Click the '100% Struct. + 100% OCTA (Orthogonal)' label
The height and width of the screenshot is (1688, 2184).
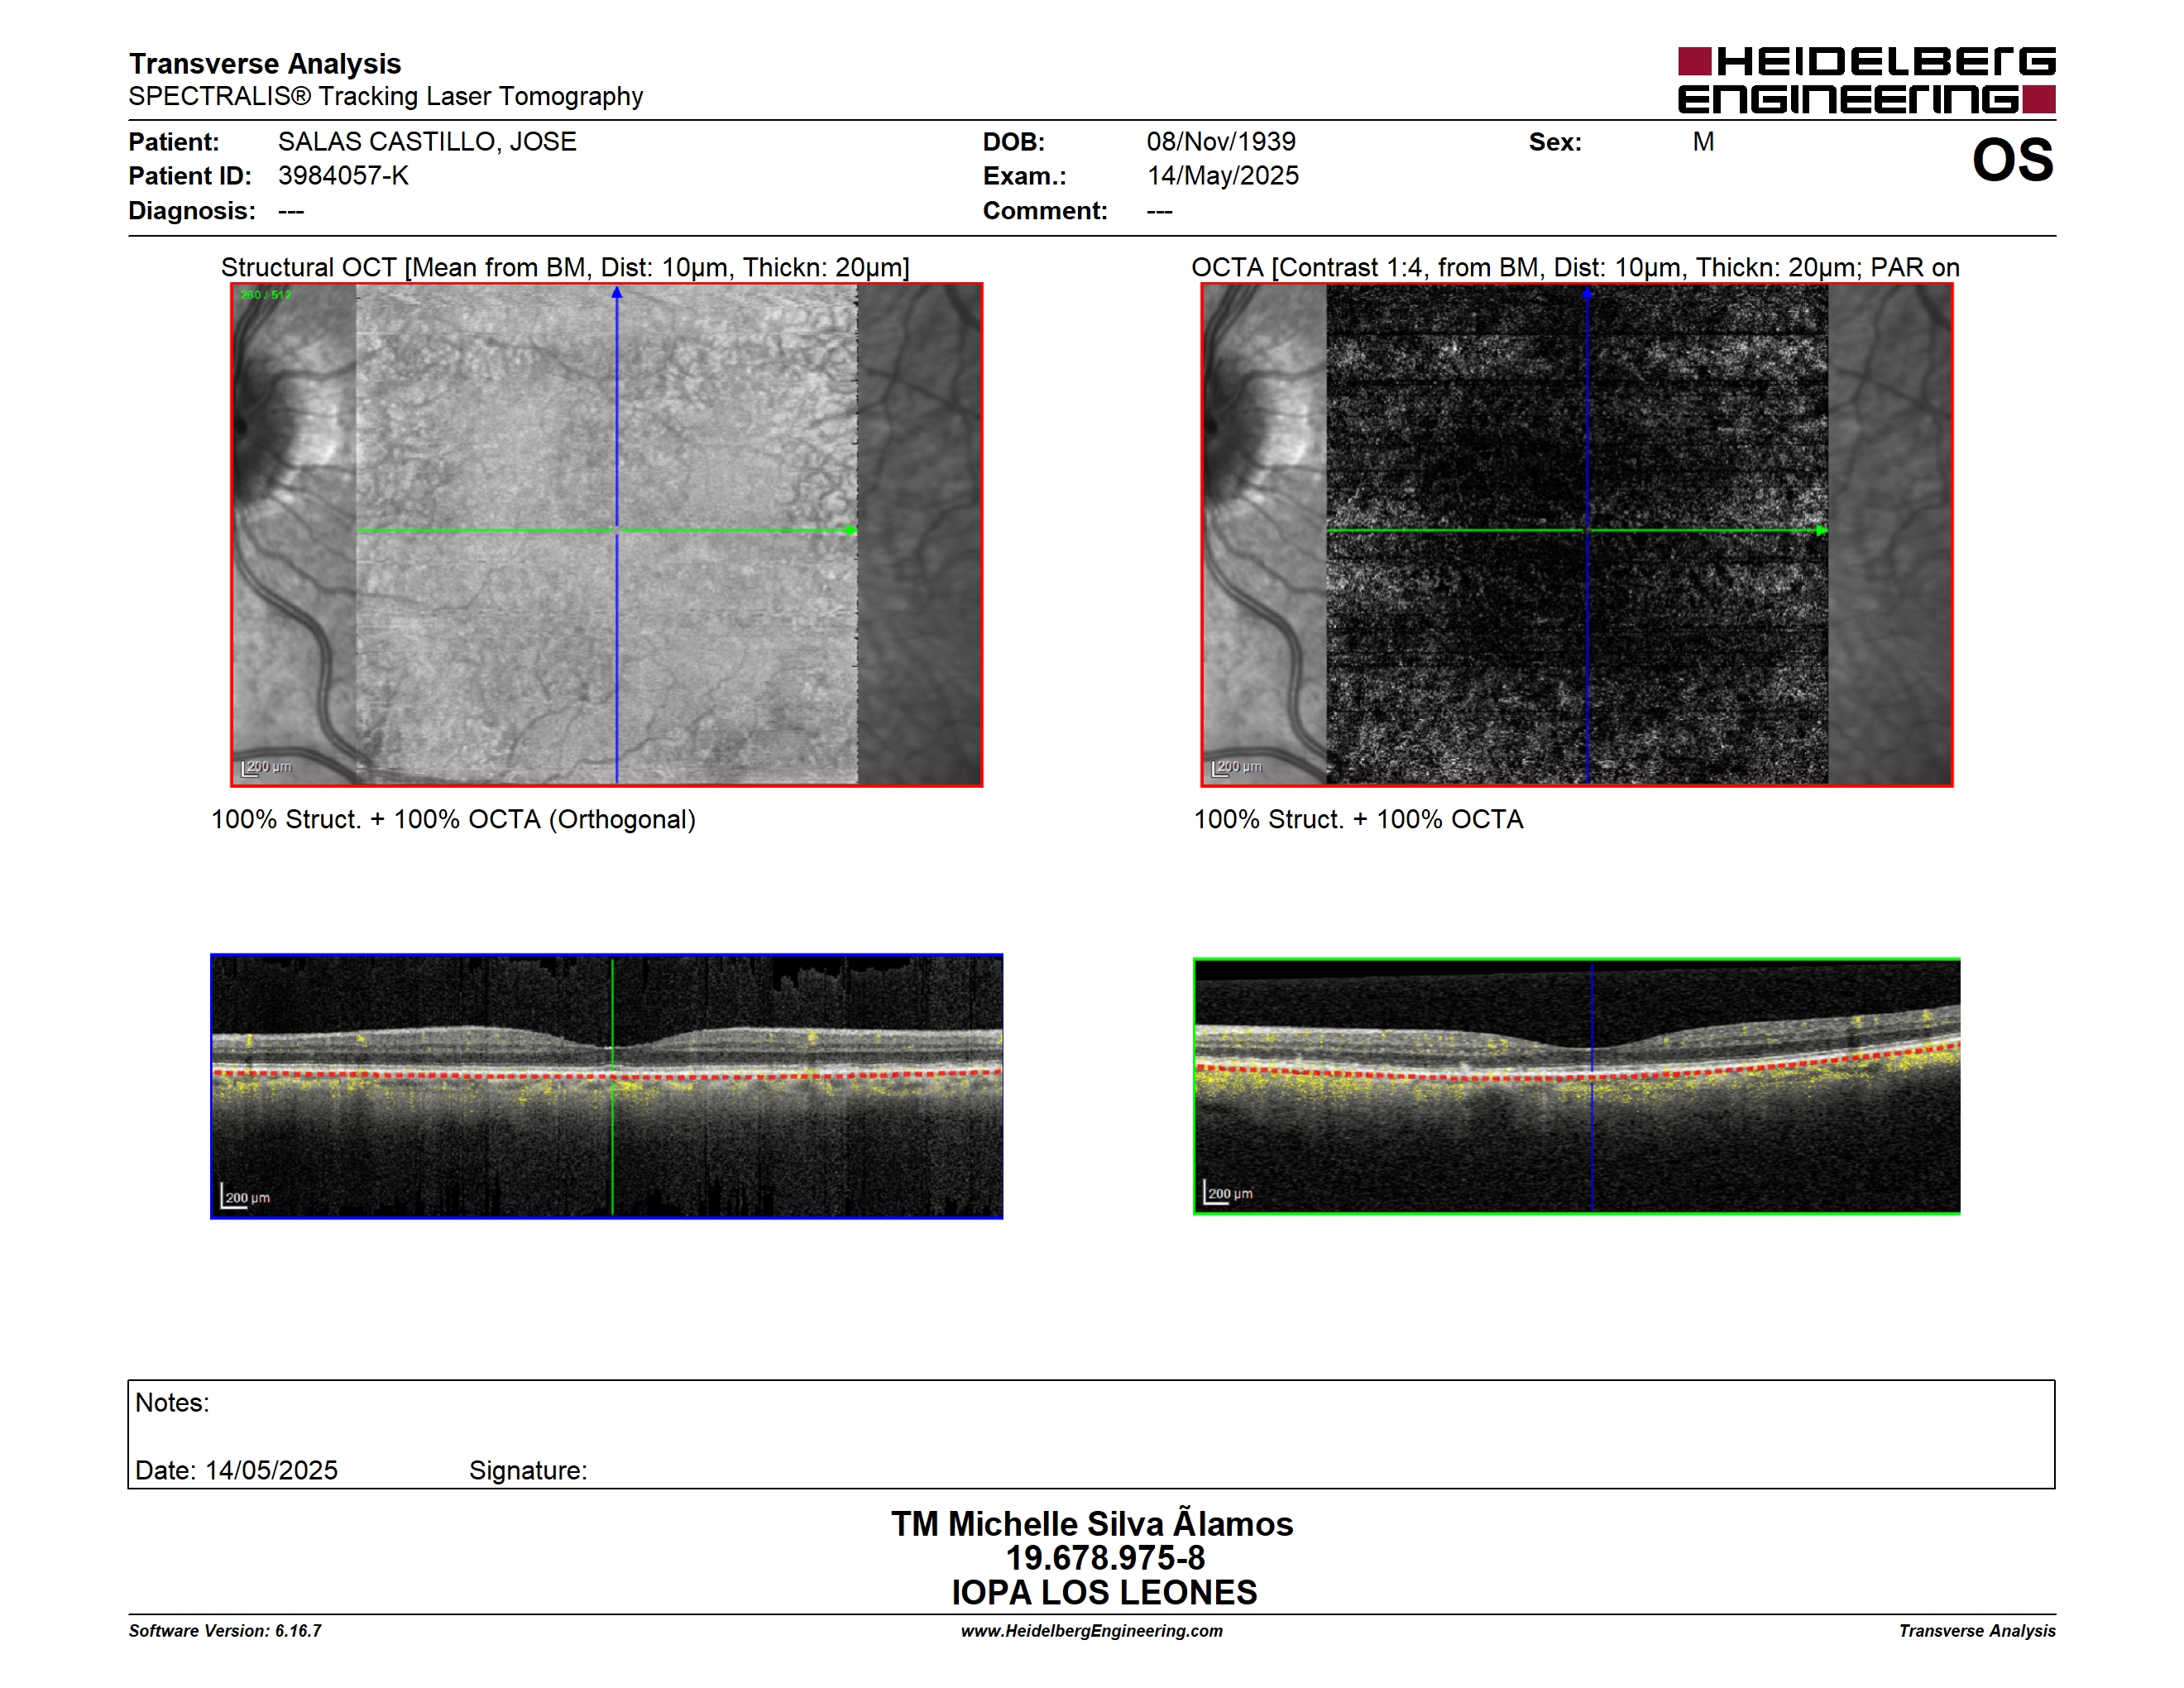click(x=453, y=819)
